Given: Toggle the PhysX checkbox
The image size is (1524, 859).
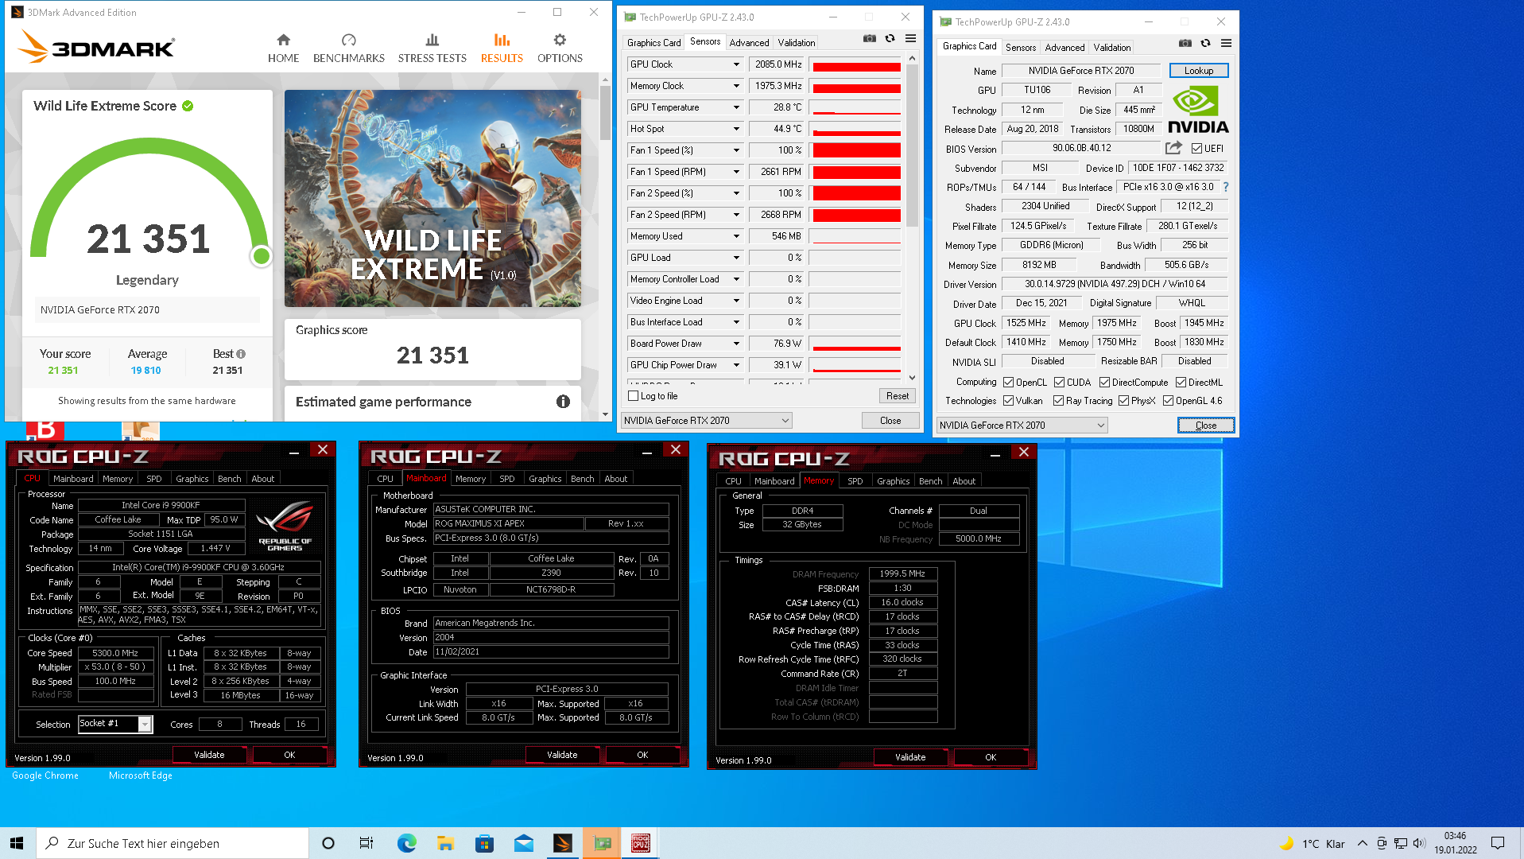Looking at the screenshot, I should click(x=1123, y=401).
